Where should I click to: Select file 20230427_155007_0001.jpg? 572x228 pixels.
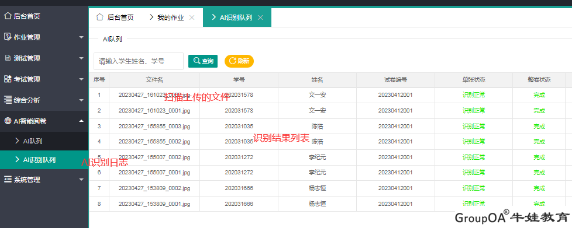(154, 173)
